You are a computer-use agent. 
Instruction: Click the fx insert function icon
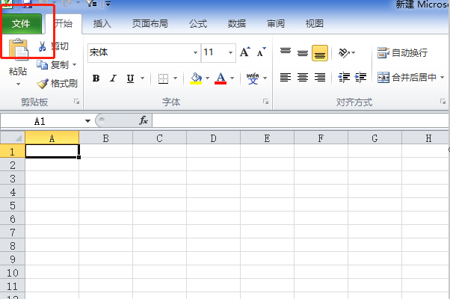(x=144, y=120)
